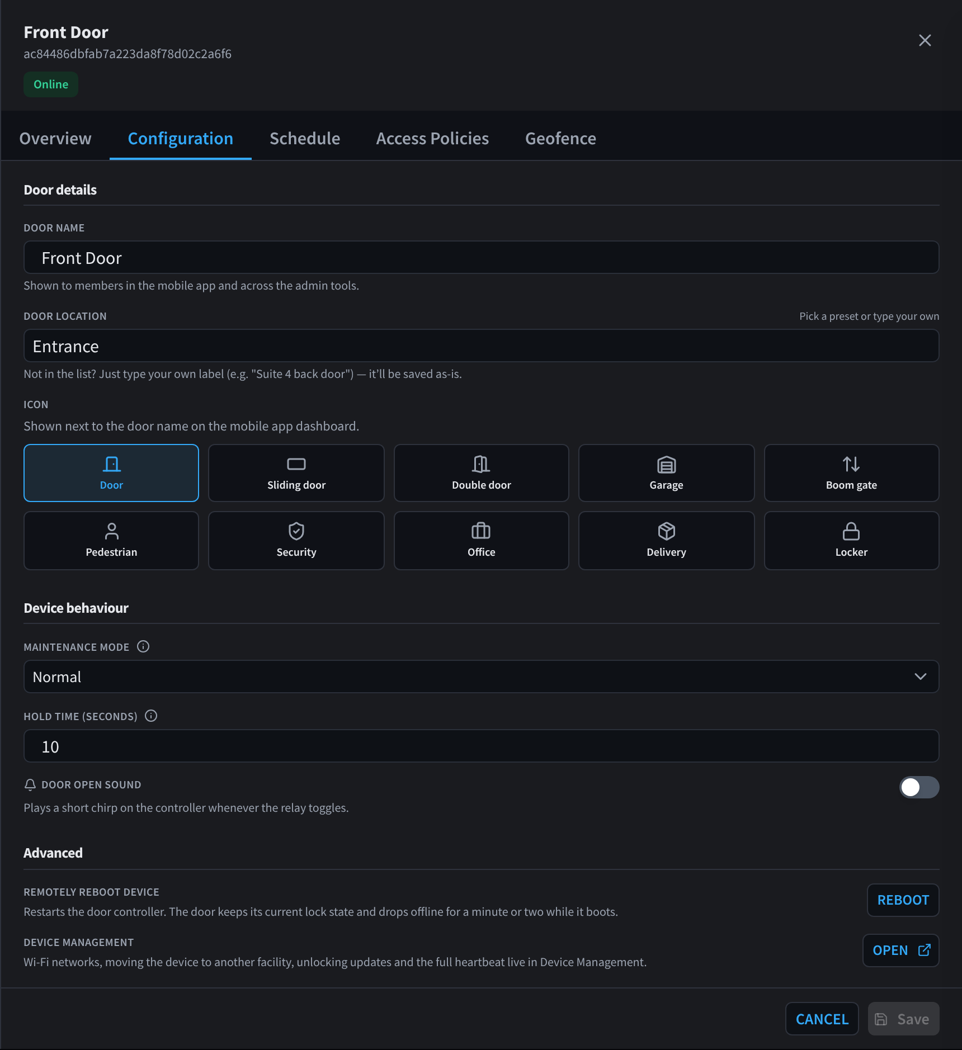This screenshot has width=962, height=1050.
Task: Open the Access Policies tab
Action: tap(432, 138)
